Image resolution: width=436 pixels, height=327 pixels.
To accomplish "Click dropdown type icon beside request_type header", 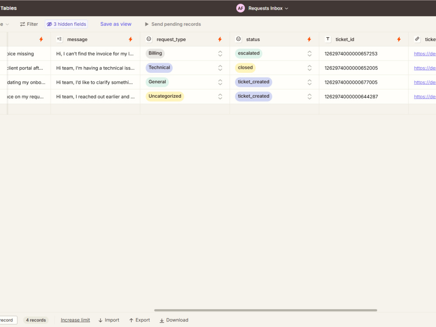I will click(x=149, y=39).
